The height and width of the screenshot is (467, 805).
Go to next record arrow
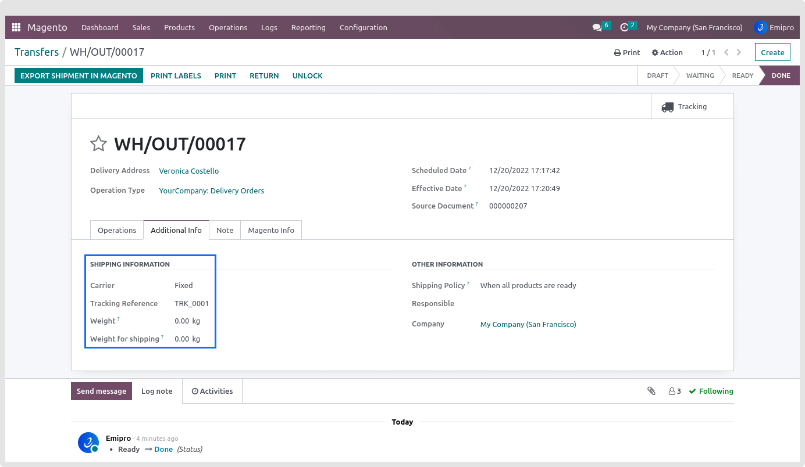pos(739,52)
